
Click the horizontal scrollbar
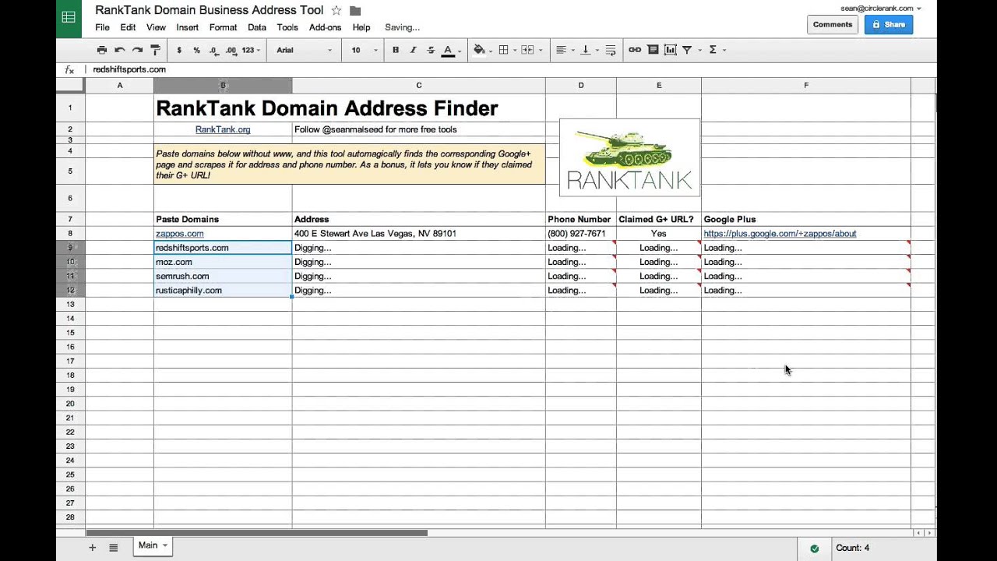pyautogui.click(x=257, y=533)
